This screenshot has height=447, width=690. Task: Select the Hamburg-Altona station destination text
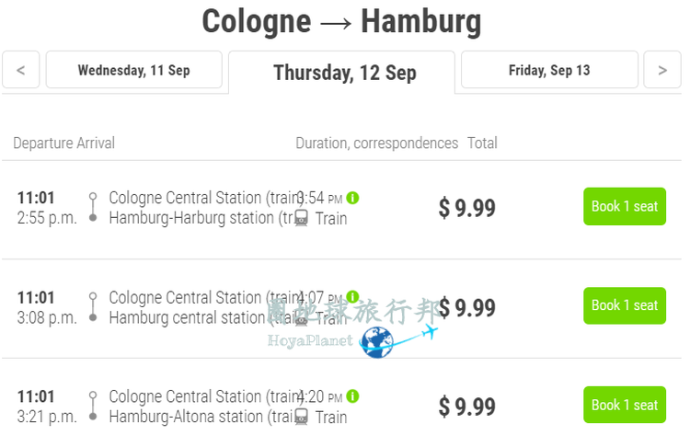pyautogui.click(x=201, y=417)
